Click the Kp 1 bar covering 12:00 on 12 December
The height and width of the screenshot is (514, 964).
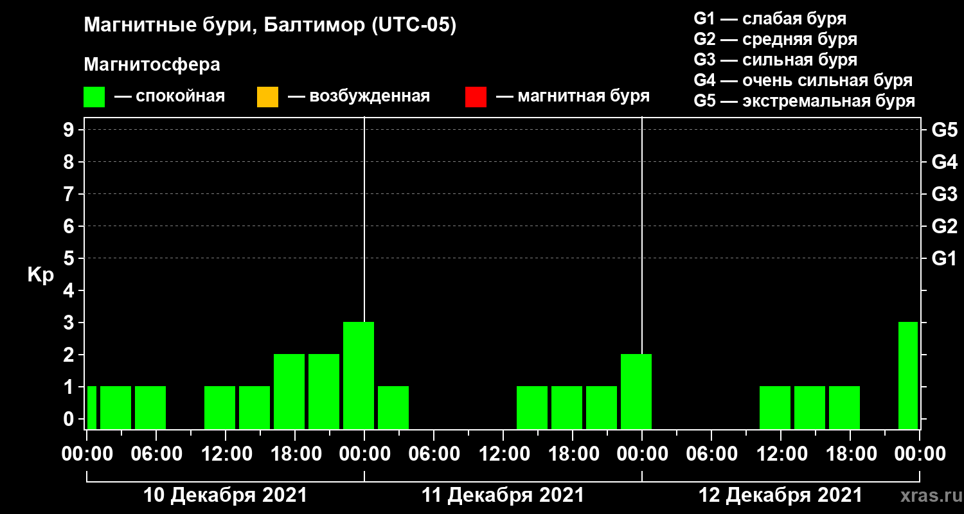pyautogui.click(x=775, y=407)
